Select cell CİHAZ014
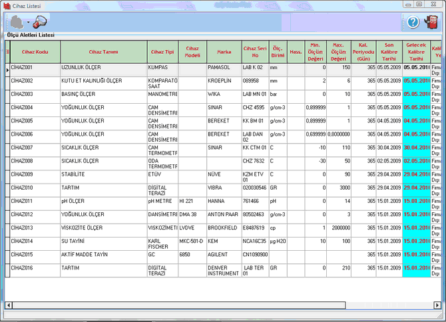Image resolution: width=446 pixels, height=322 pixels. (35, 243)
